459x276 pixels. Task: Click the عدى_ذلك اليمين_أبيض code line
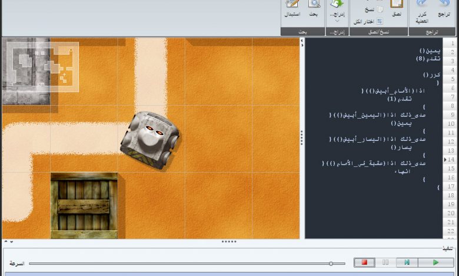(x=377, y=115)
